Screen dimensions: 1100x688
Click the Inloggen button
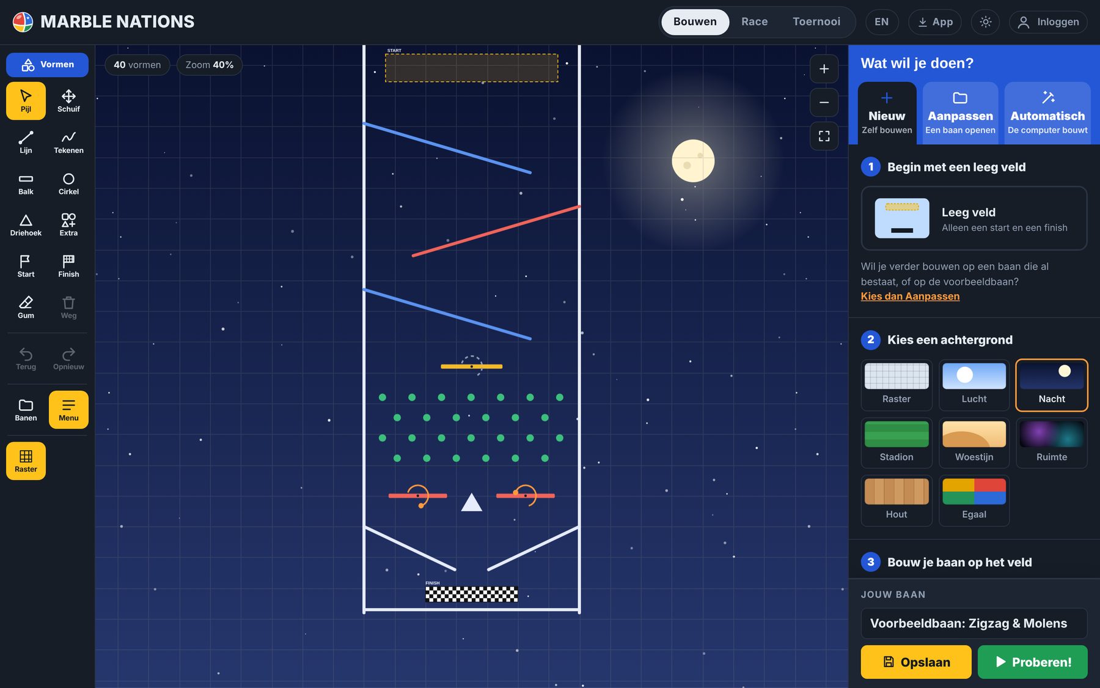(1048, 21)
